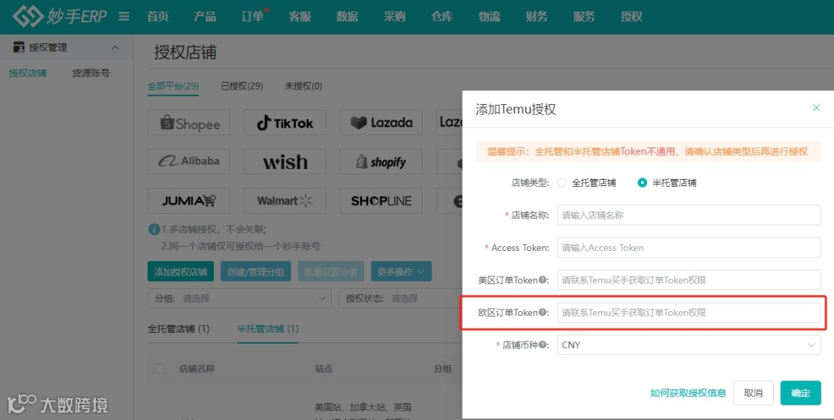This screenshot has width=834, height=420.
Task: Click the 添加授权店铺 button
Action: click(x=181, y=272)
